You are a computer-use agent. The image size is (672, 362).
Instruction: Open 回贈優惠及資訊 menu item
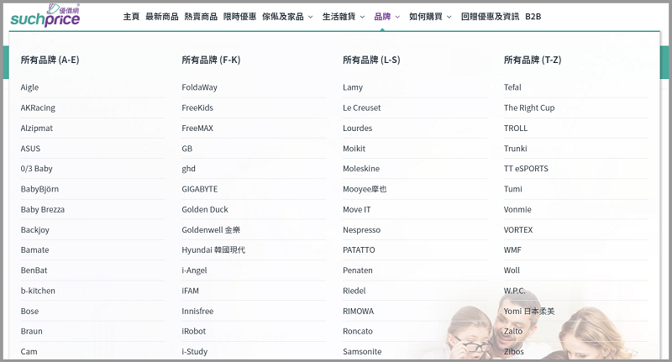[490, 17]
